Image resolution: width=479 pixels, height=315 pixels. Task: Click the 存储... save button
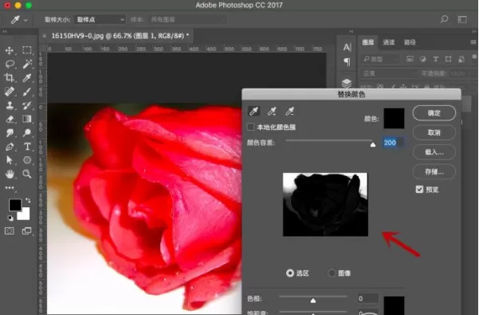click(x=434, y=171)
